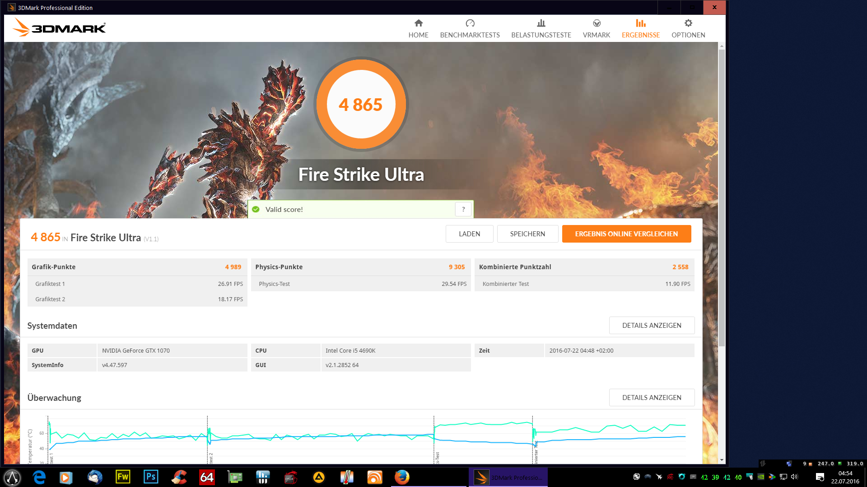The image size is (867, 487).
Task: Click Ergebnis Online Vergleichen
Action: (626, 234)
